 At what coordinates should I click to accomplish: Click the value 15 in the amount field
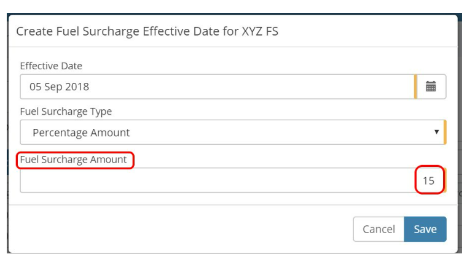428,180
